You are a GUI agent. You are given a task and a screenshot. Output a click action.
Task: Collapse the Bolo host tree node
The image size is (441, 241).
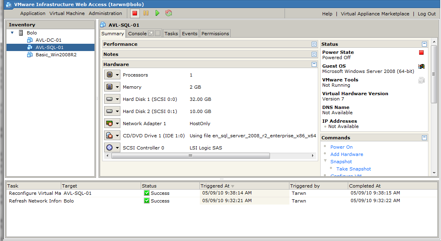point(12,33)
